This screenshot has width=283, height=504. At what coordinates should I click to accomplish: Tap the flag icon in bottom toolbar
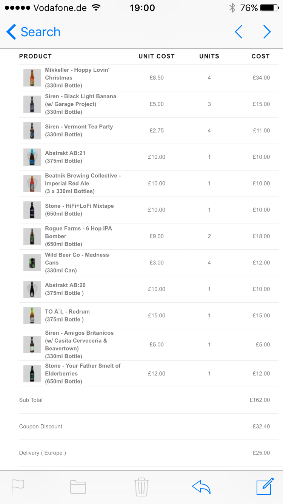pos(18,487)
